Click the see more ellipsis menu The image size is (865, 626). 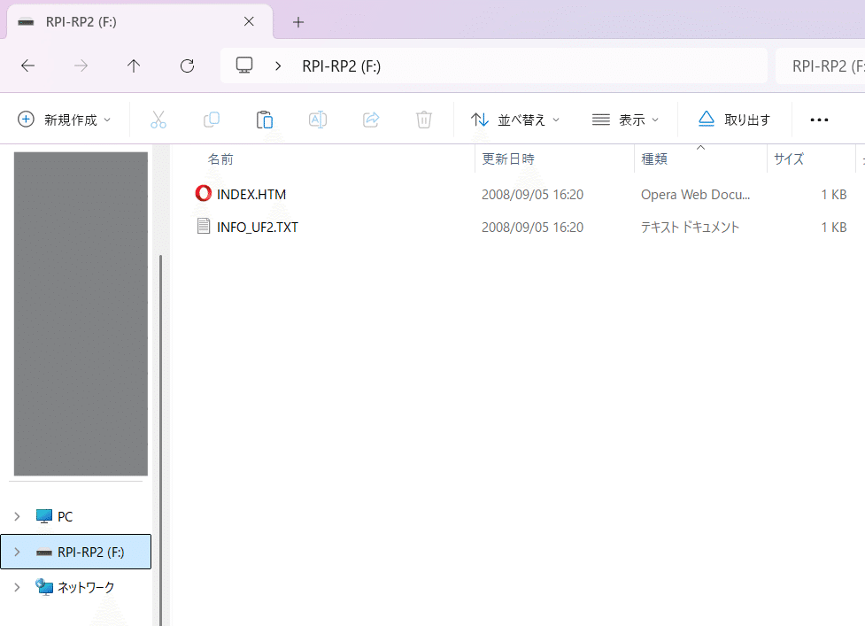point(818,119)
